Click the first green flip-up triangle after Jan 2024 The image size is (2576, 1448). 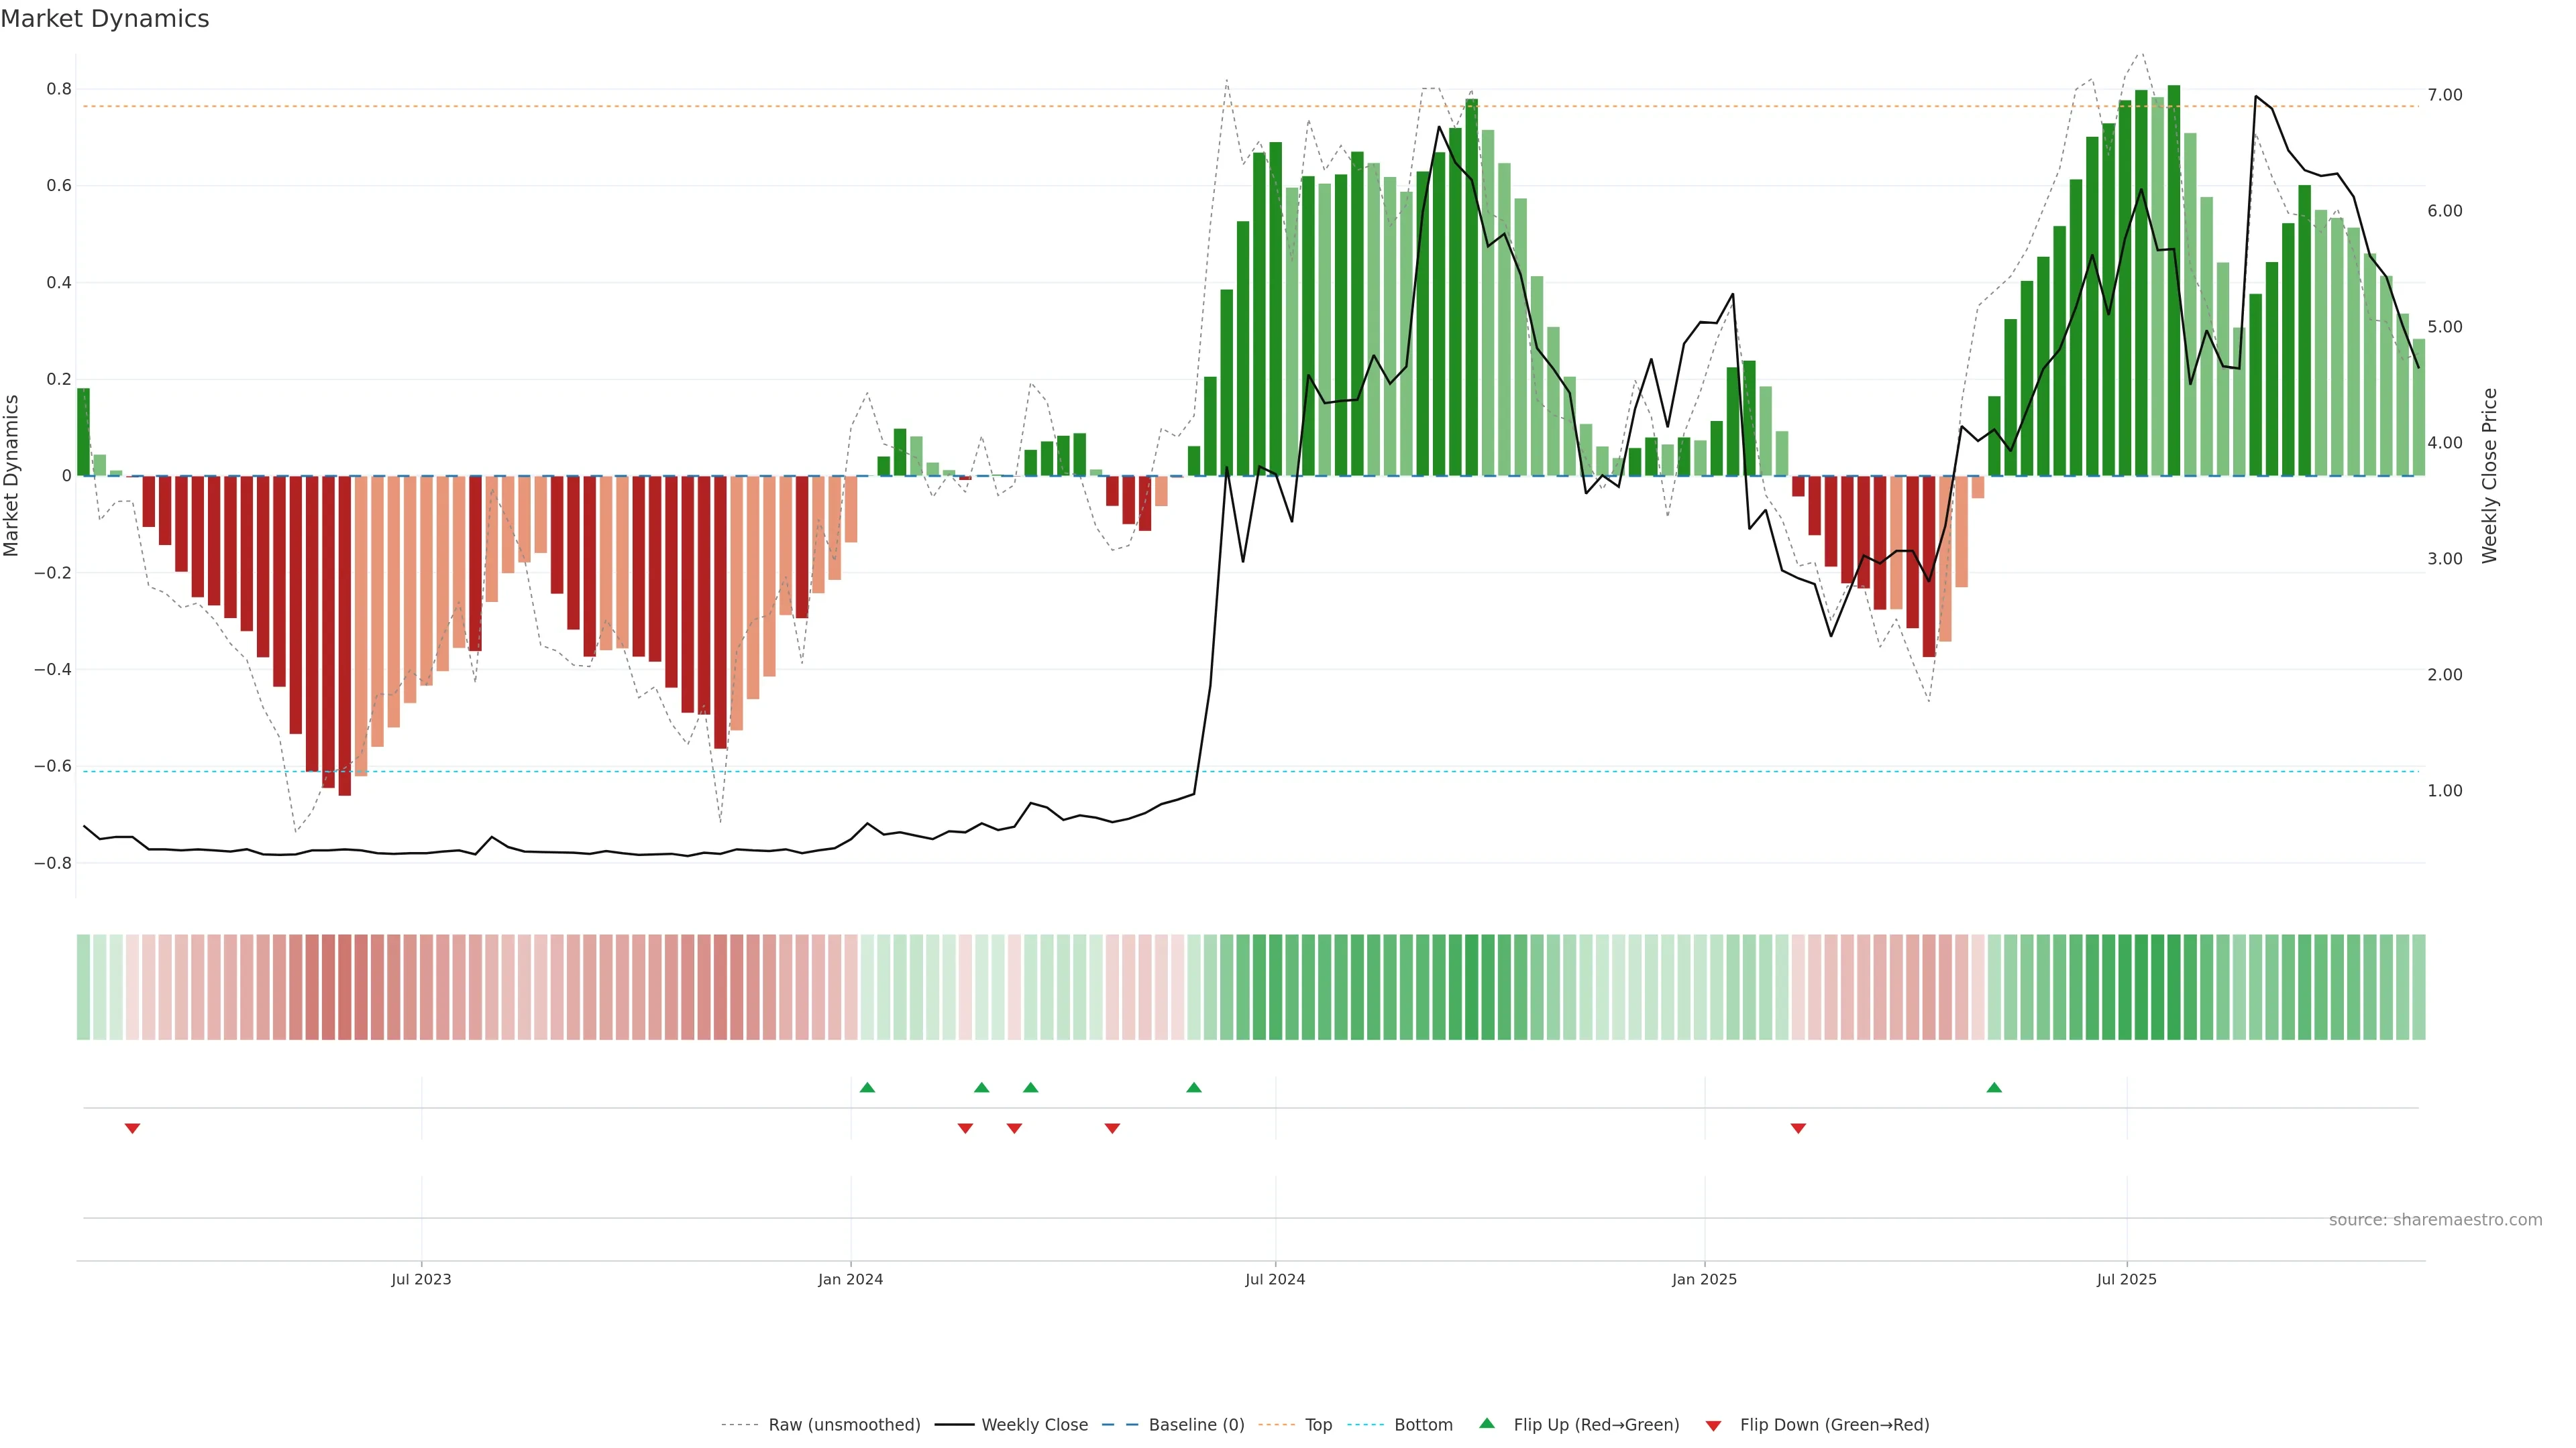point(867,1087)
